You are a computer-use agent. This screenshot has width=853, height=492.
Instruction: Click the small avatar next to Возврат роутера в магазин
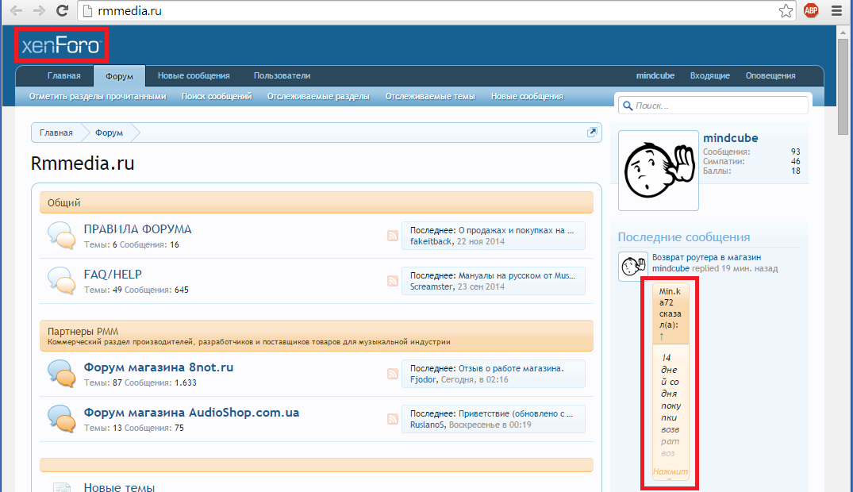click(x=632, y=266)
